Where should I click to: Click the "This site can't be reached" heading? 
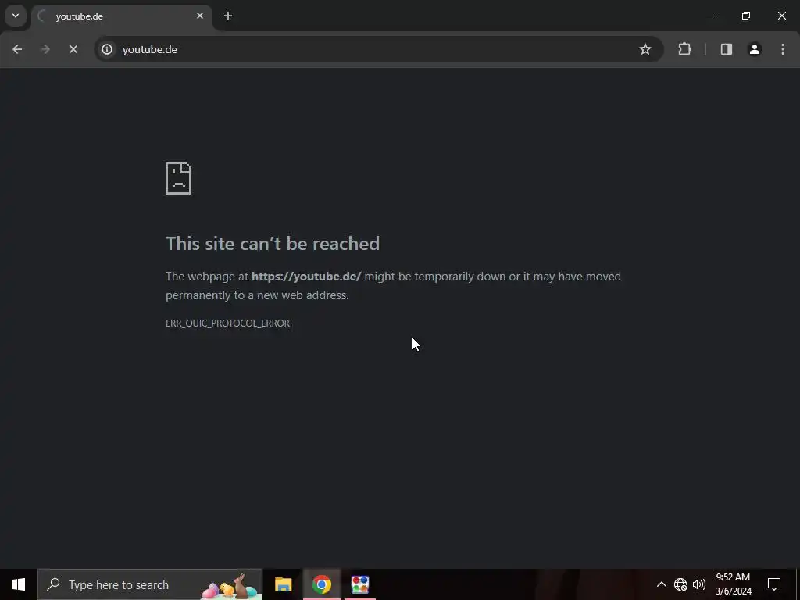pyautogui.click(x=273, y=244)
